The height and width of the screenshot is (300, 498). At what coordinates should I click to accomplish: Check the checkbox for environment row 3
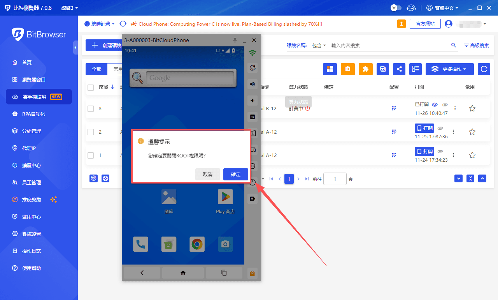tap(90, 108)
